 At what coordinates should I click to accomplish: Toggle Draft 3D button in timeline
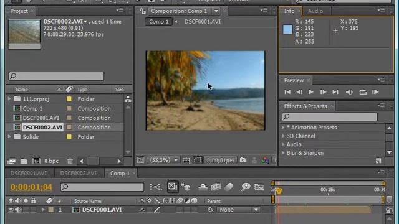pos(186,187)
